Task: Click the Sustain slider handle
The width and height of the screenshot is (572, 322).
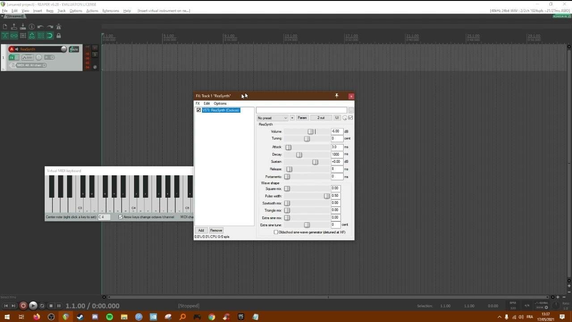Action: click(315, 162)
